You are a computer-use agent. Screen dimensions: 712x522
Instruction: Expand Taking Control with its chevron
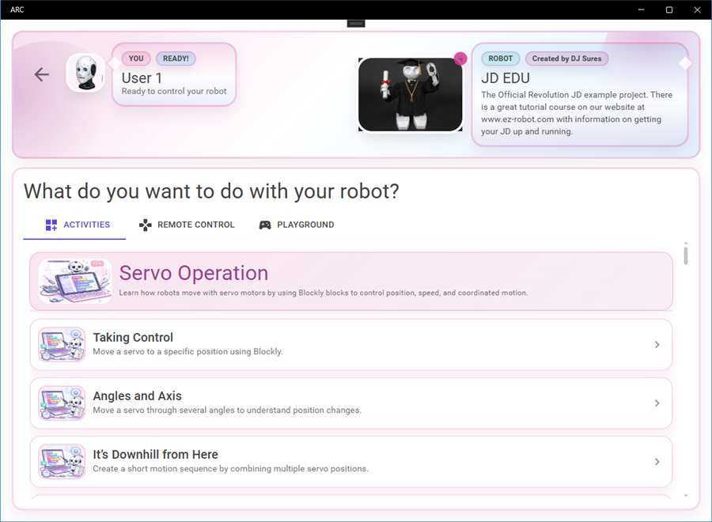pos(657,345)
